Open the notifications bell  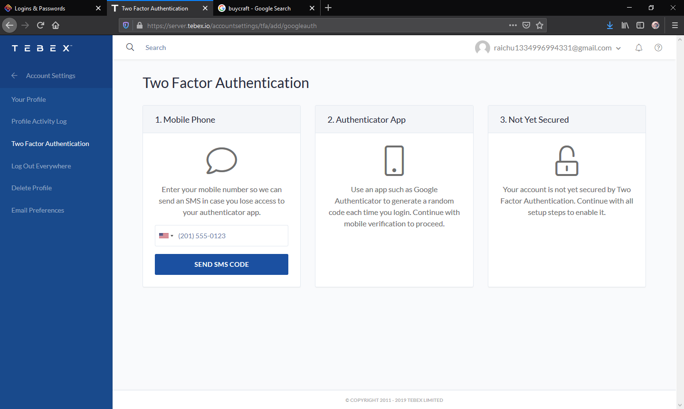tap(639, 48)
